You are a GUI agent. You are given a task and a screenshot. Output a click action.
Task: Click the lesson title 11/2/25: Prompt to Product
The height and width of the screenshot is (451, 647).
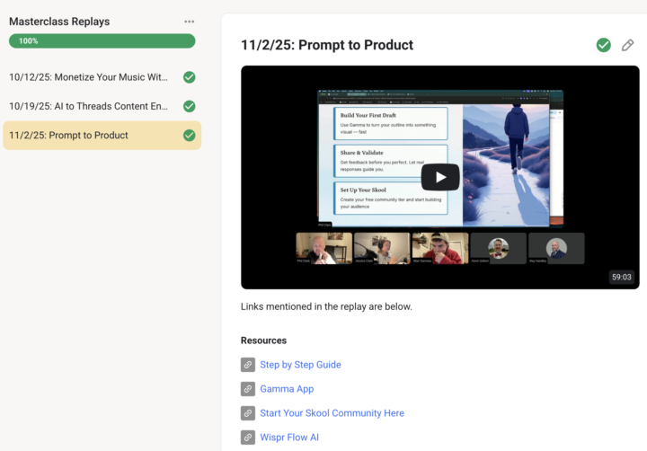click(x=327, y=45)
